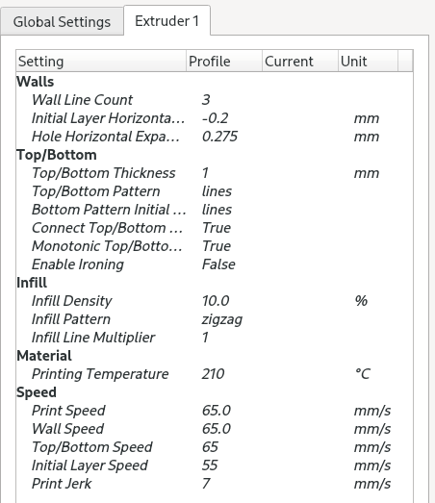Select Bottom Pattern Initial Layer row
Image resolution: width=435 pixels, height=503 pixels.
[215, 210]
